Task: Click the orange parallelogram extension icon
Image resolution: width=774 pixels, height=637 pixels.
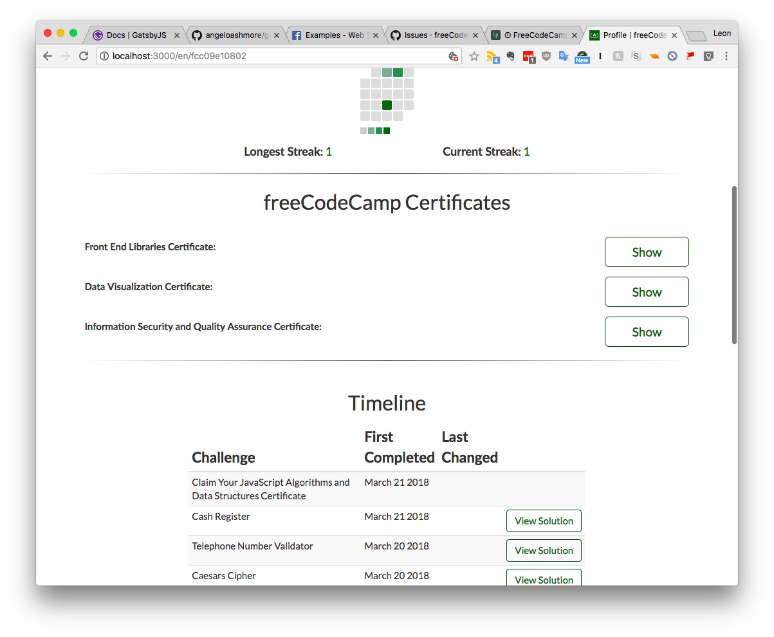Action: click(654, 56)
